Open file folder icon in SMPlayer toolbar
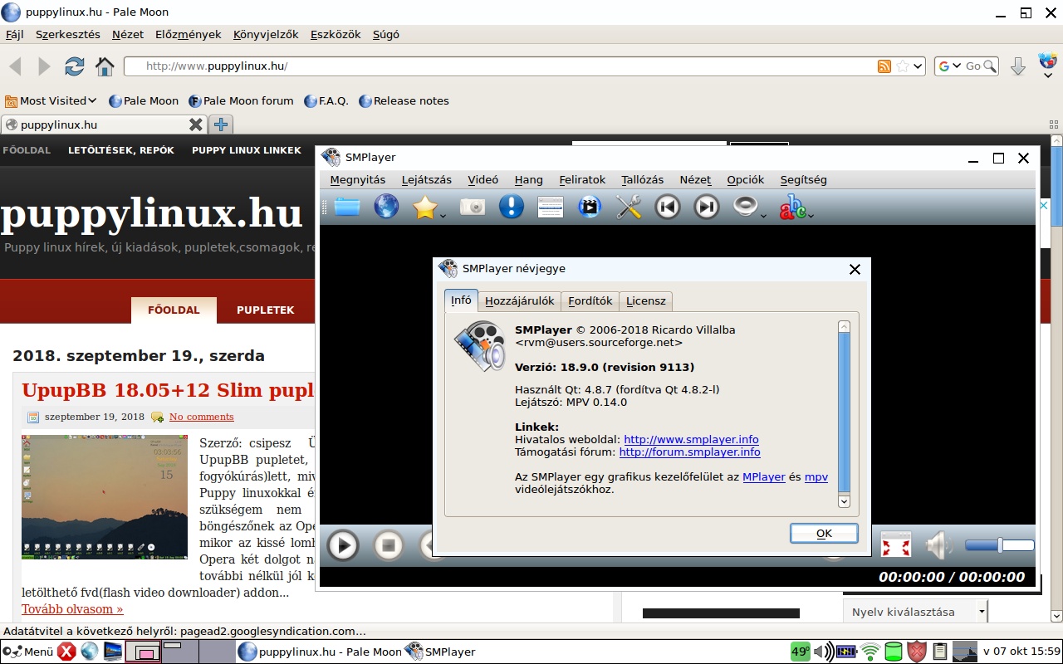1063x664 pixels. click(347, 207)
